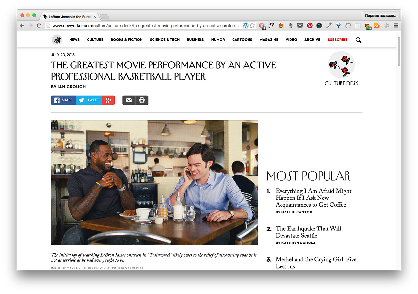418x294 pixels.
Task: Select the LeBron James browser tab
Action: (x=70, y=17)
